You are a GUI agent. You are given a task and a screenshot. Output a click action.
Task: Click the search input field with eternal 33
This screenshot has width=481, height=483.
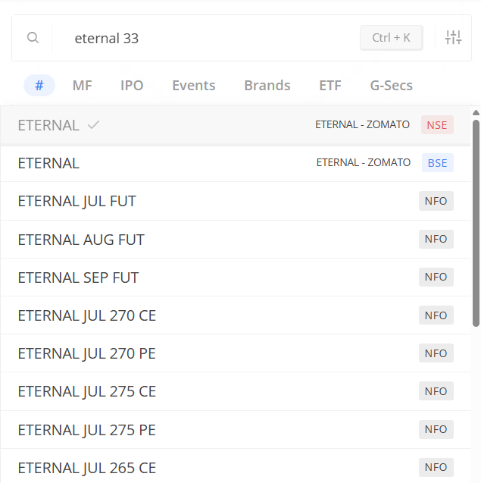[x=205, y=38]
